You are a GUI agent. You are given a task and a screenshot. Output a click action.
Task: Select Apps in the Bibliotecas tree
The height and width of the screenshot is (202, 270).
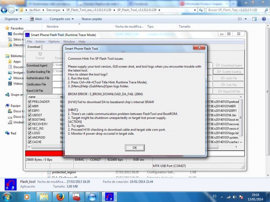coord(17,61)
